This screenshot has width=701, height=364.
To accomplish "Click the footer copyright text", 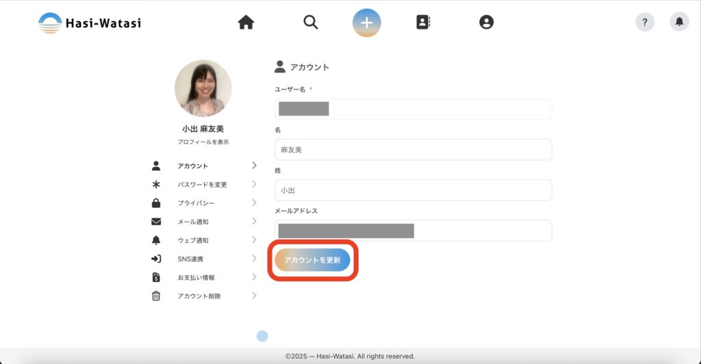I will pos(350,356).
